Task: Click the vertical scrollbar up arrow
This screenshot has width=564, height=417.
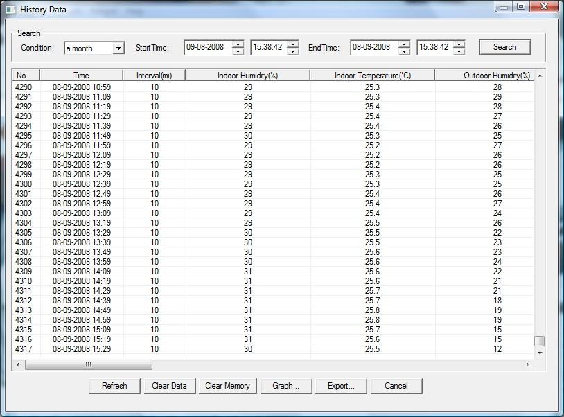Action: click(540, 76)
